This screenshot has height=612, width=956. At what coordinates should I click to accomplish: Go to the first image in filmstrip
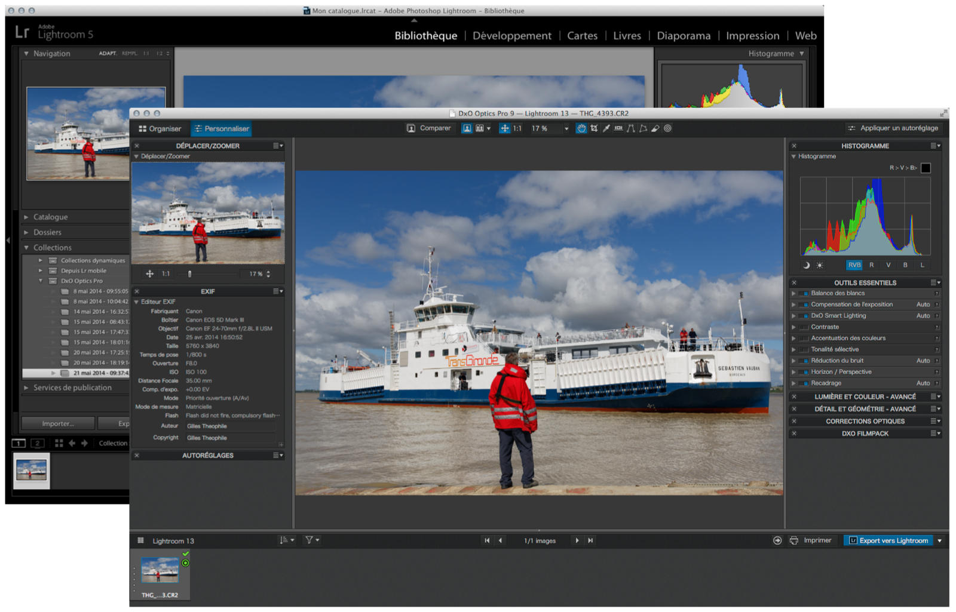click(x=487, y=540)
